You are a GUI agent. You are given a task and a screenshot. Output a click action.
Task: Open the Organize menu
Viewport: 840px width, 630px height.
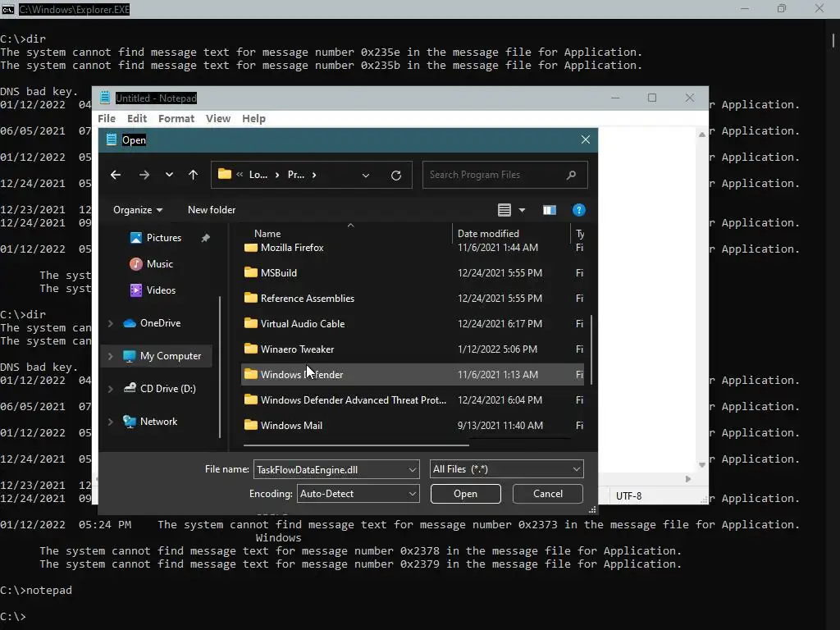click(x=138, y=210)
